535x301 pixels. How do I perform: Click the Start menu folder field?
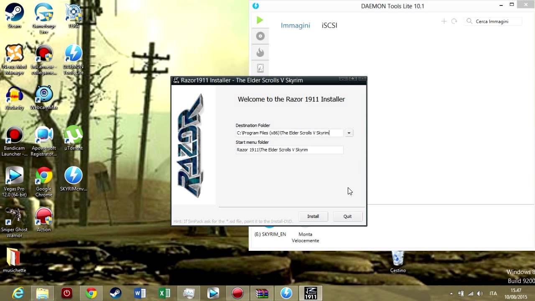pyautogui.click(x=289, y=150)
